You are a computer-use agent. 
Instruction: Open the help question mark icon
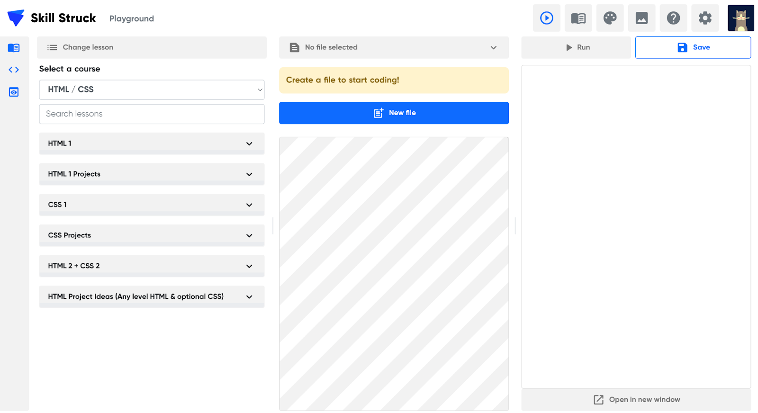(x=673, y=18)
